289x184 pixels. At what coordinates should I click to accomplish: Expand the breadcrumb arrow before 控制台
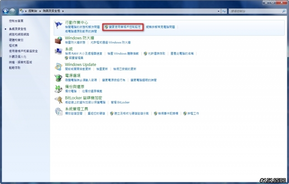(26, 11)
